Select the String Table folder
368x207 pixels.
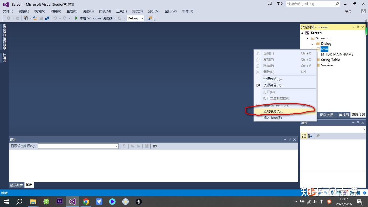click(330, 60)
